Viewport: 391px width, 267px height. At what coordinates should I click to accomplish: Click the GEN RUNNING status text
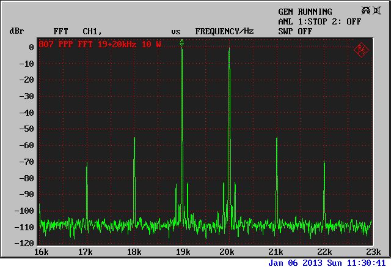[305, 12]
